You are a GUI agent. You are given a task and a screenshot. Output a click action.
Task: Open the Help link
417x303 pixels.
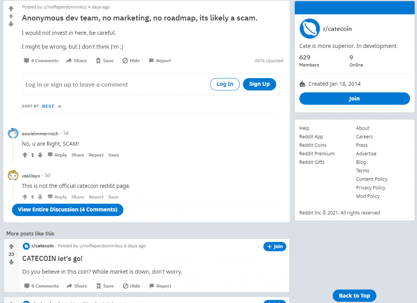click(304, 128)
